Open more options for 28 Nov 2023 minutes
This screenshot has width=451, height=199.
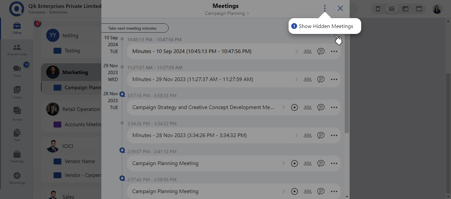coord(334,135)
